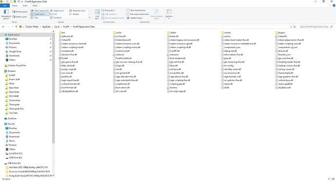Open the Navigation pane dropdown
The width and height of the screenshot is (336, 181).
pyautogui.click(x=6, y=15)
